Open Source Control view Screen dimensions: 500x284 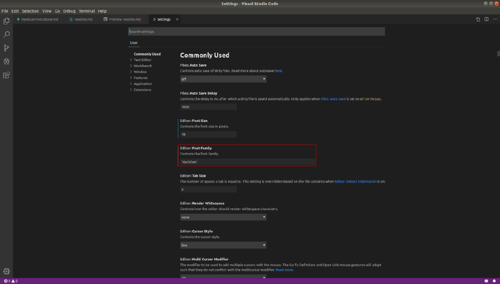click(x=6, y=48)
